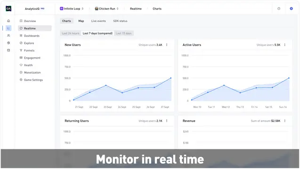Click the Monetization icon

coord(21,72)
